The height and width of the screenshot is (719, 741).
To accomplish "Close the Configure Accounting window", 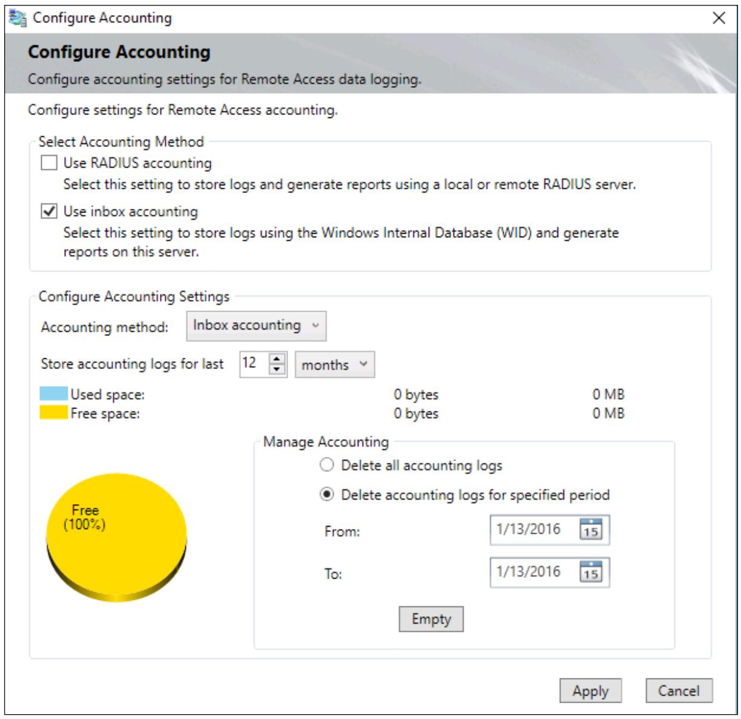I will click(719, 18).
